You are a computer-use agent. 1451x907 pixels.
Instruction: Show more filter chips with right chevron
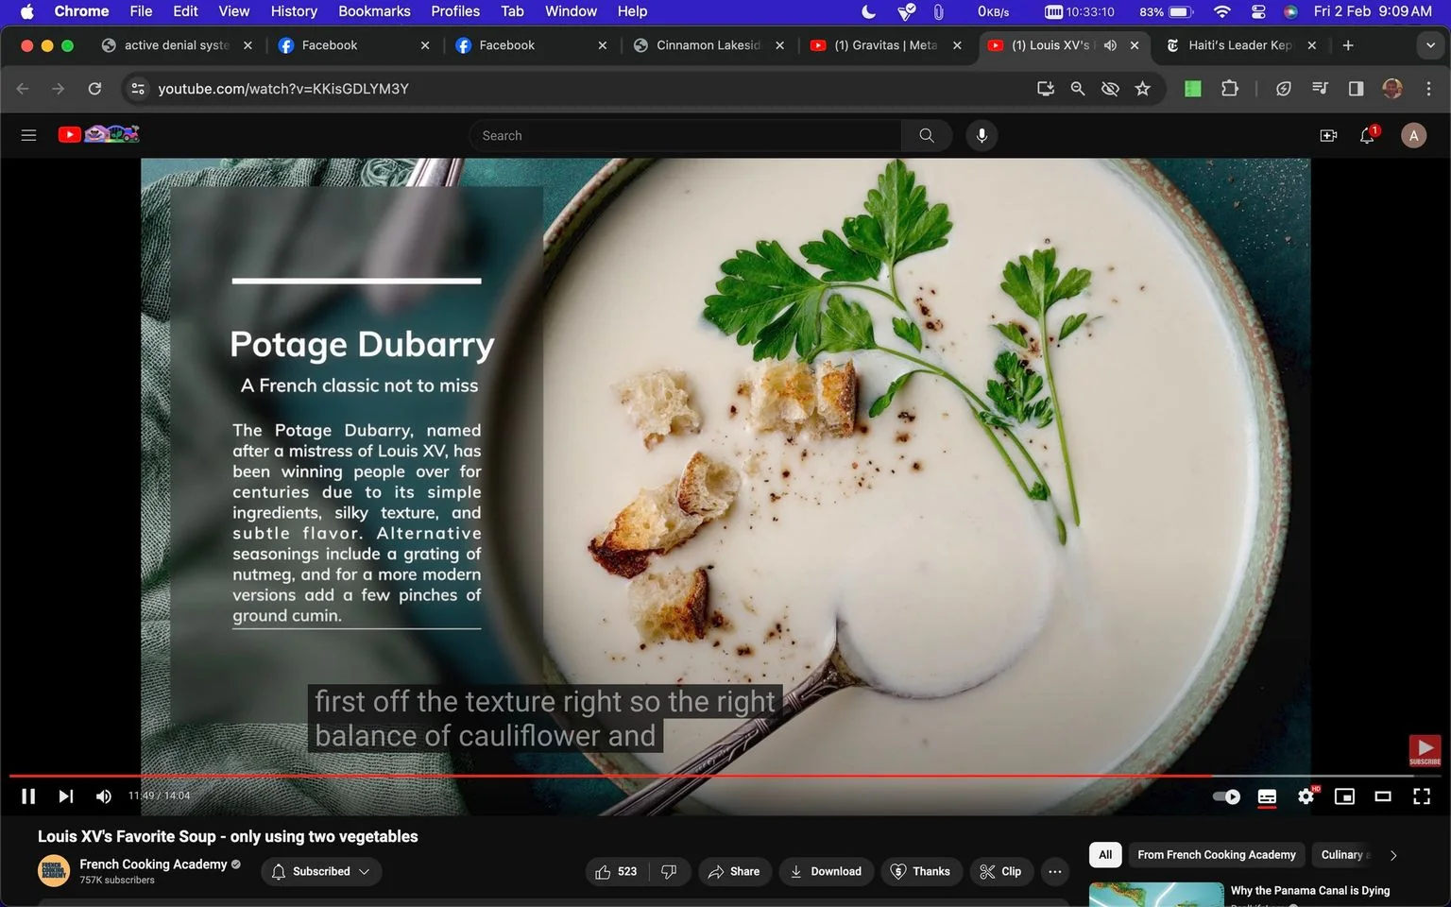[1393, 855]
